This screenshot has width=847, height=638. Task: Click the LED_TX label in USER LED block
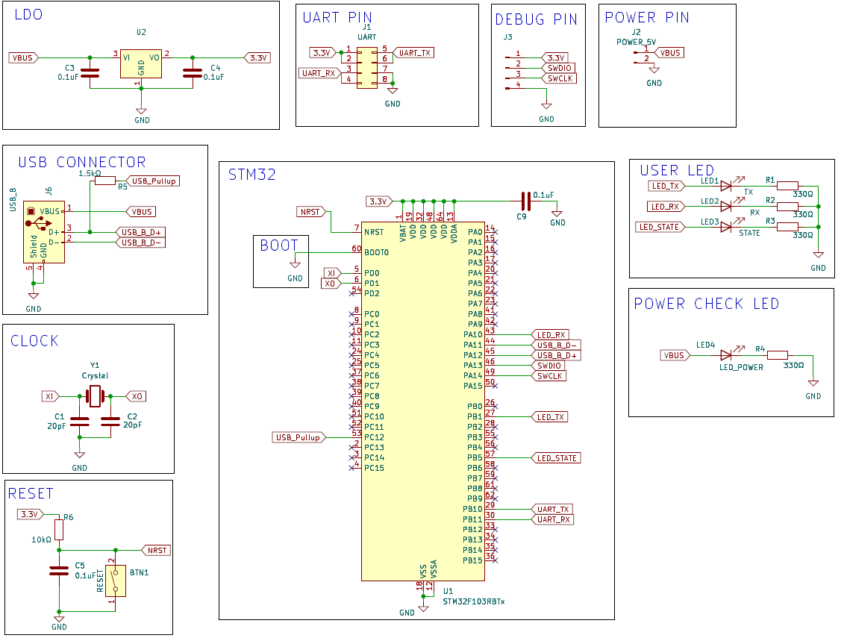(x=666, y=186)
